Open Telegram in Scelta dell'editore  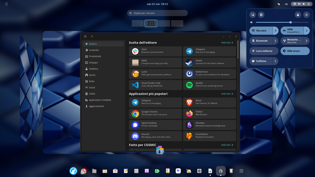(x=210, y=51)
